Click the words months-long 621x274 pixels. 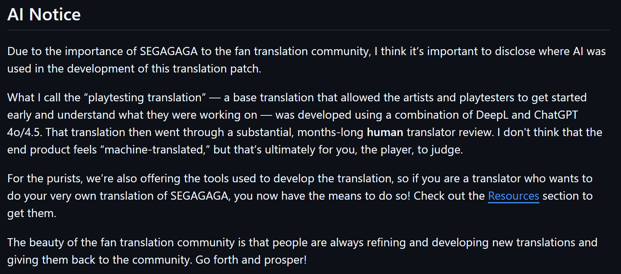tap(330, 132)
